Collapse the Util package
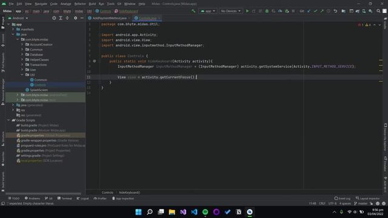 [22, 74]
